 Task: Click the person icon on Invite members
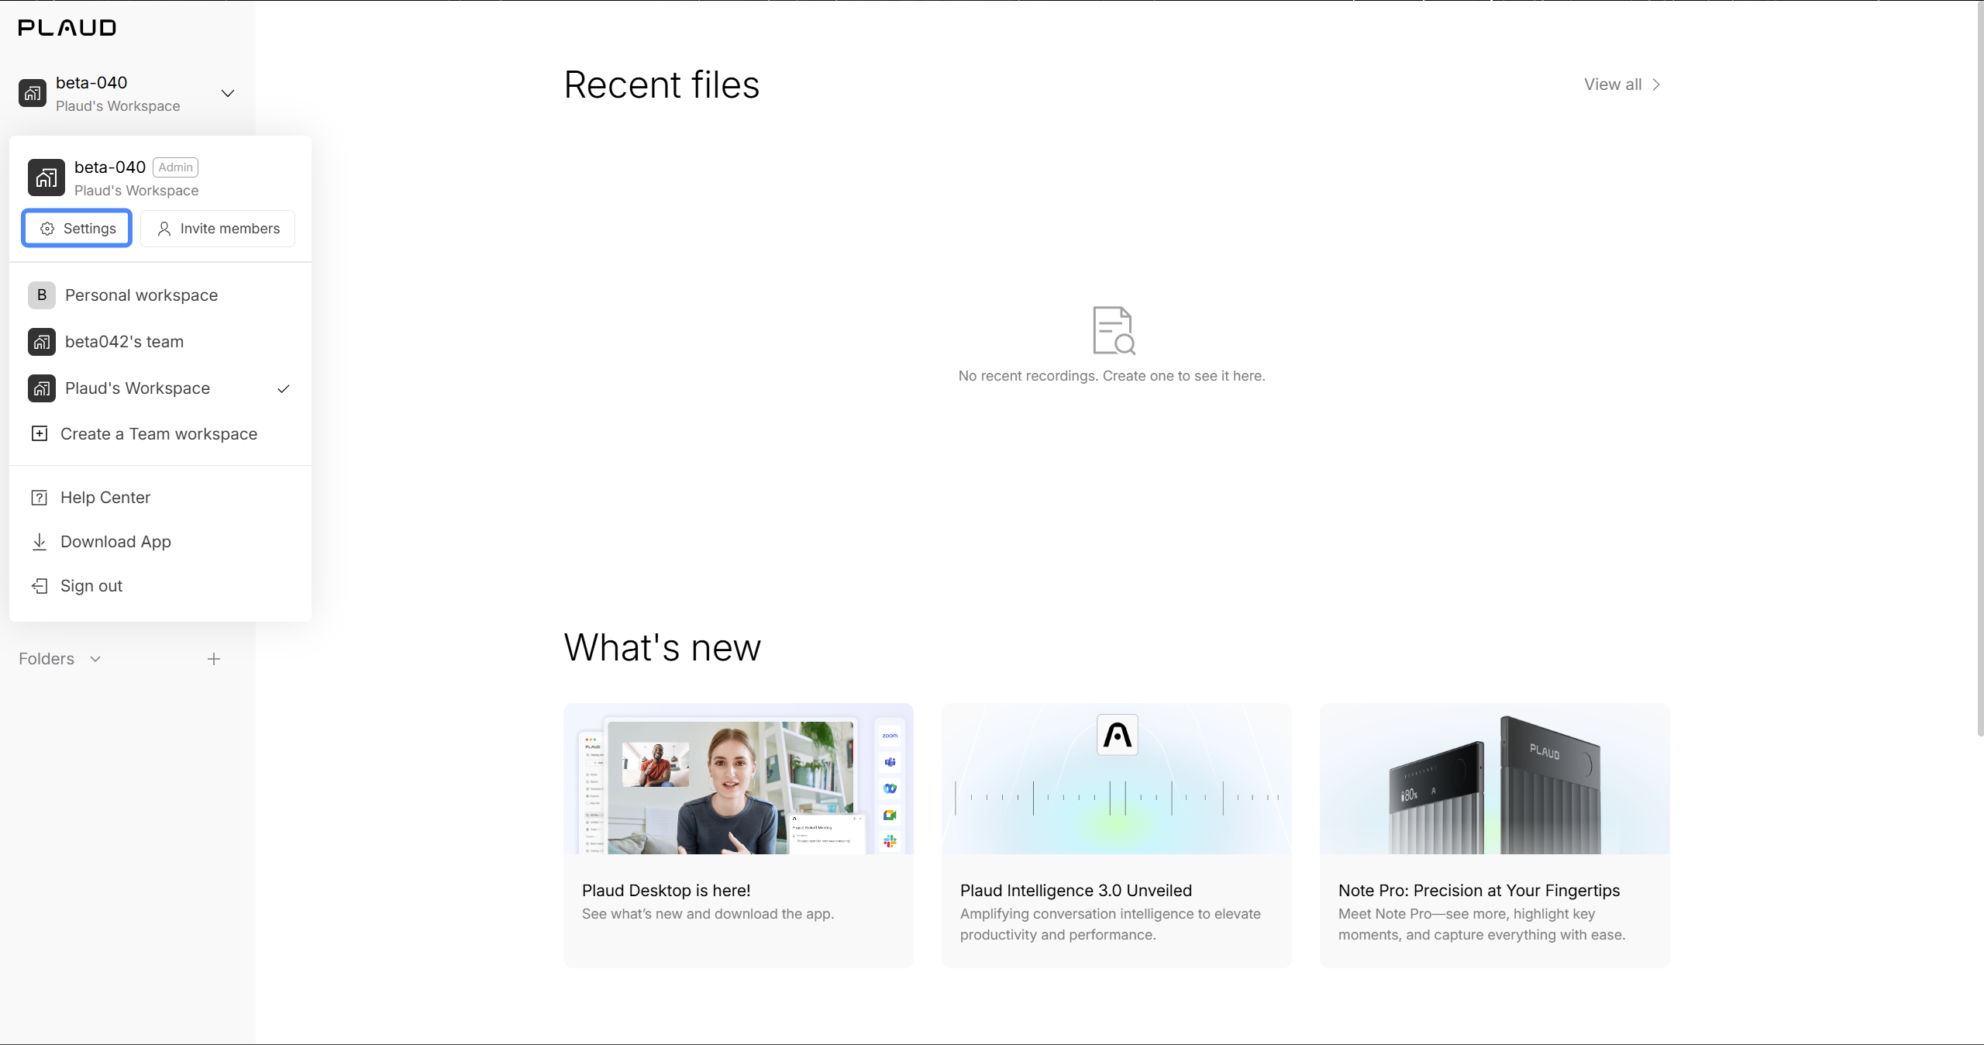coord(164,229)
